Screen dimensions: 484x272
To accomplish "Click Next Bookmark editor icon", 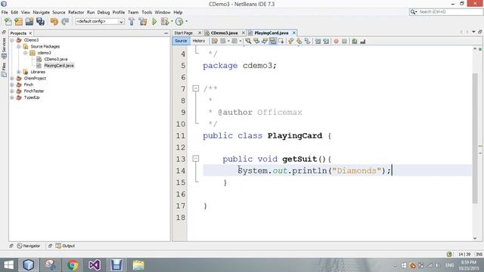I will point(299,41).
